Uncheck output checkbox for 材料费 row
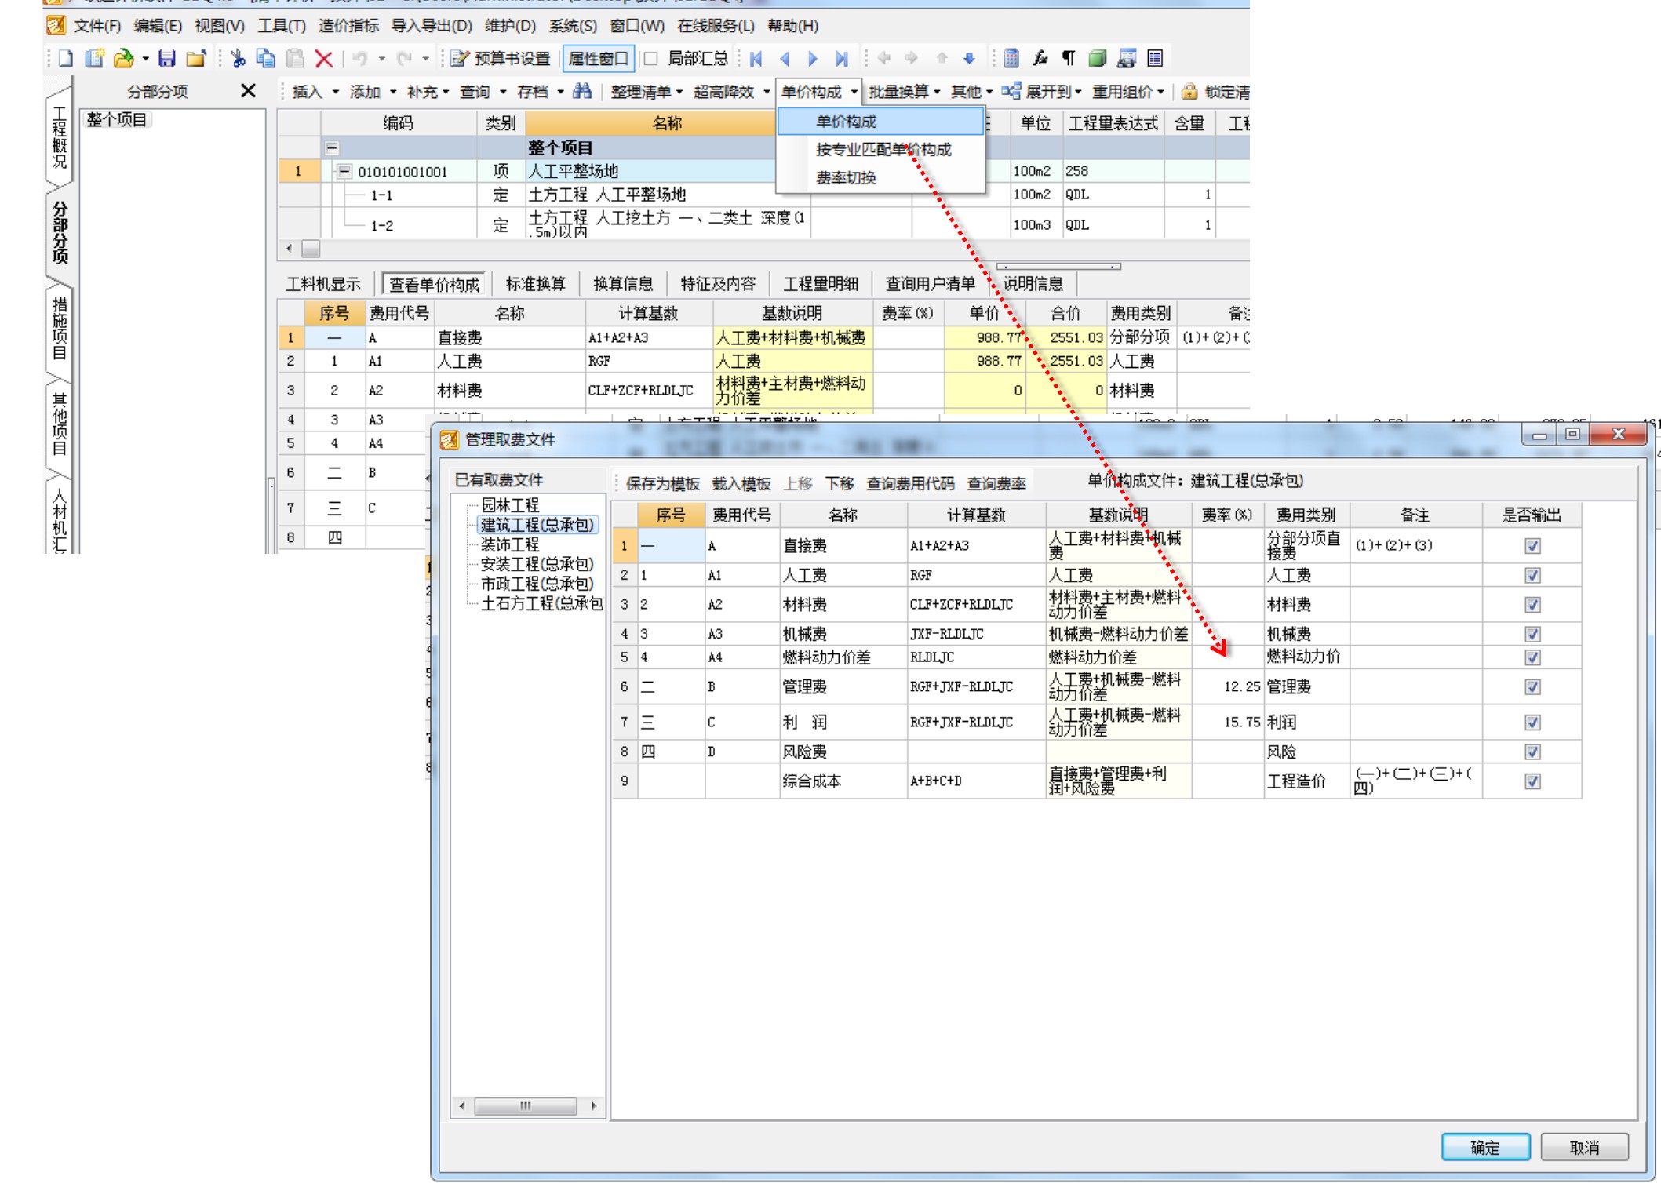The width and height of the screenshot is (1661, 1183). pos(1532,605)
